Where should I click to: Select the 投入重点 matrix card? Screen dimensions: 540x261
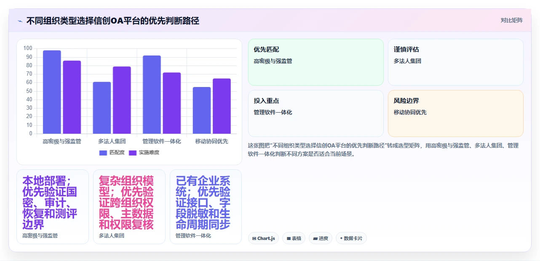(x=316, y=113)
